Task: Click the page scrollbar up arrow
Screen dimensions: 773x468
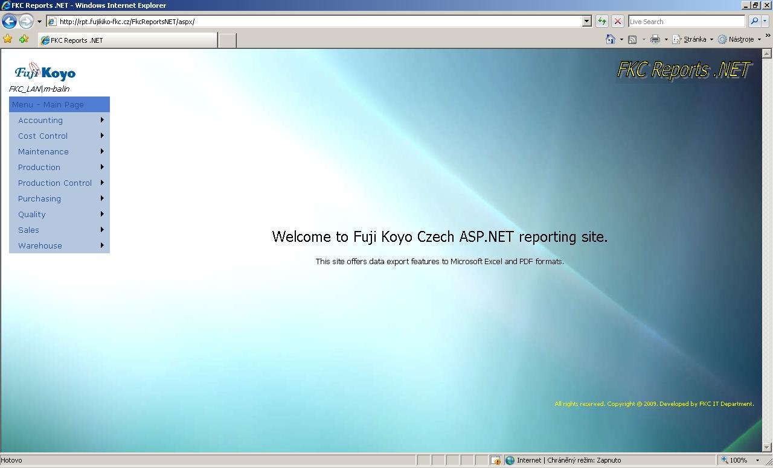Action: (x=767, y=53)
